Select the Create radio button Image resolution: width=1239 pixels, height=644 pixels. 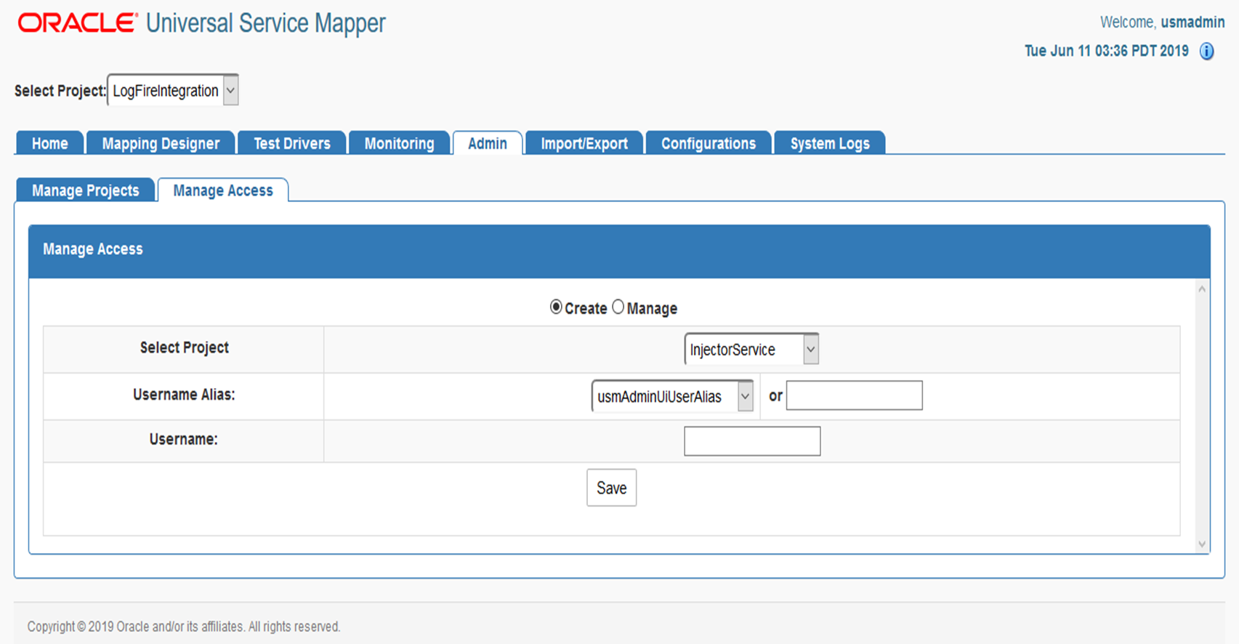[x=556, y=307]
